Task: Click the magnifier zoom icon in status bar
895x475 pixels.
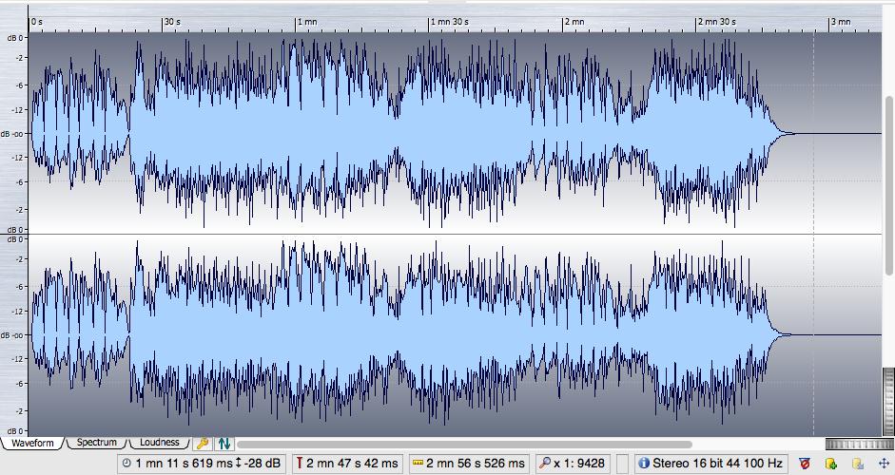Action: pos(545,463)
